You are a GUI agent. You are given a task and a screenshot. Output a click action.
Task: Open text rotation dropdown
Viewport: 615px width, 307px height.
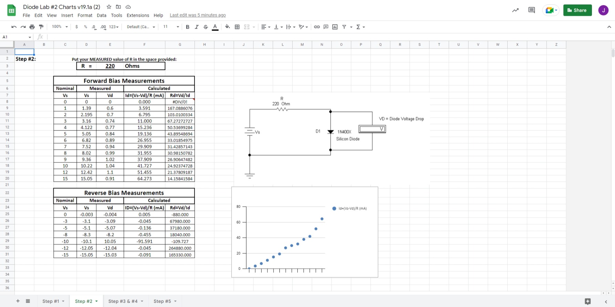[x=304, y=27]
